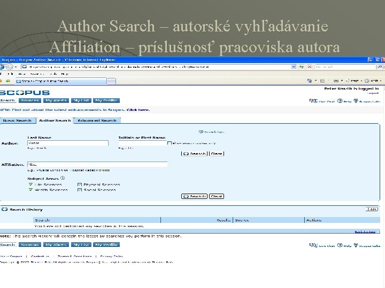This screenshot has height=288, width=385.
Task: Toggle the Health Sciences checkbox
Action: point(30,190)
